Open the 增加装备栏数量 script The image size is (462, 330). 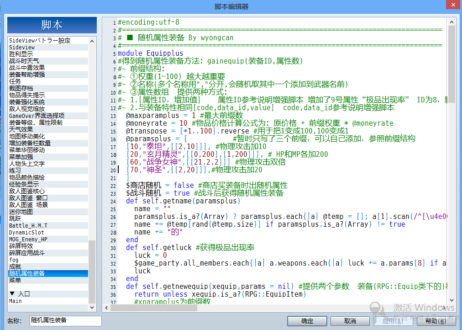click(48, 143)
